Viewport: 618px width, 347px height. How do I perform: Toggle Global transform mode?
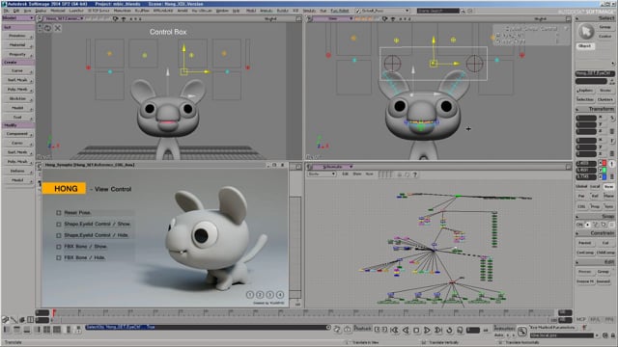(581, 186)
